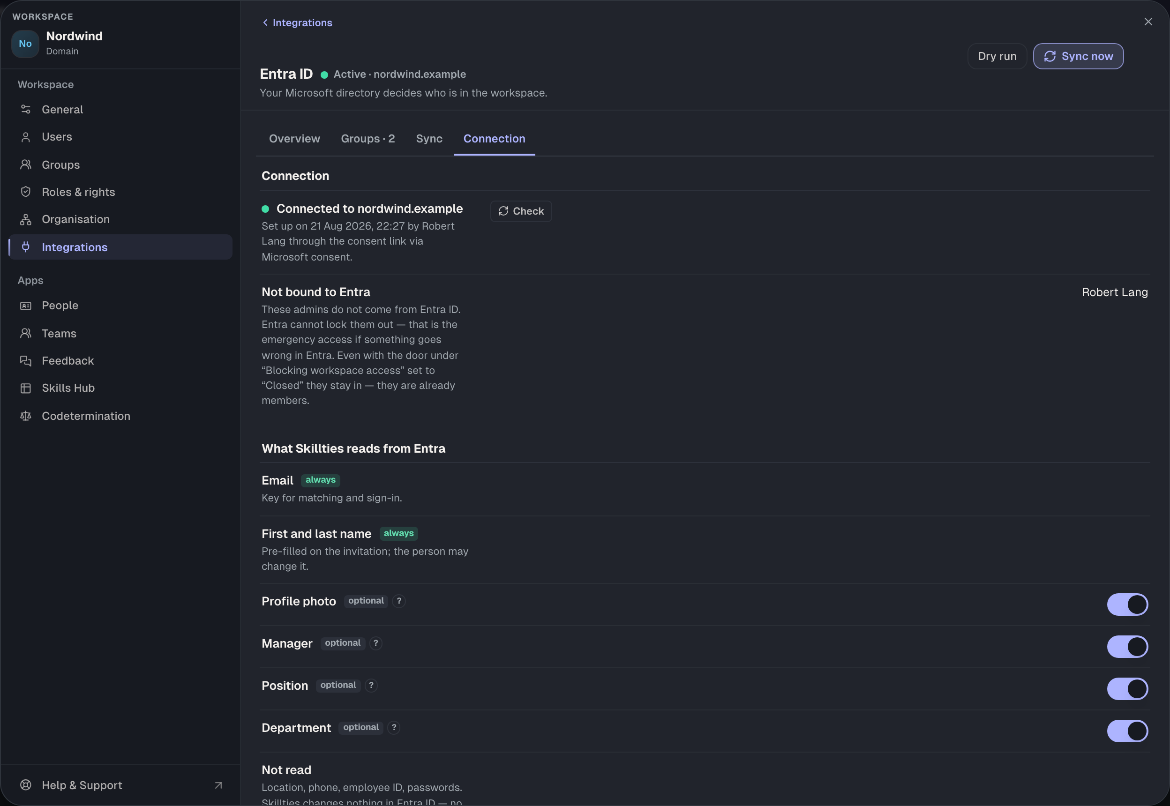This screenshot has height=806, width=1170.
Task: Click the Skills Hub table icon
Action: tap(26, 388)
